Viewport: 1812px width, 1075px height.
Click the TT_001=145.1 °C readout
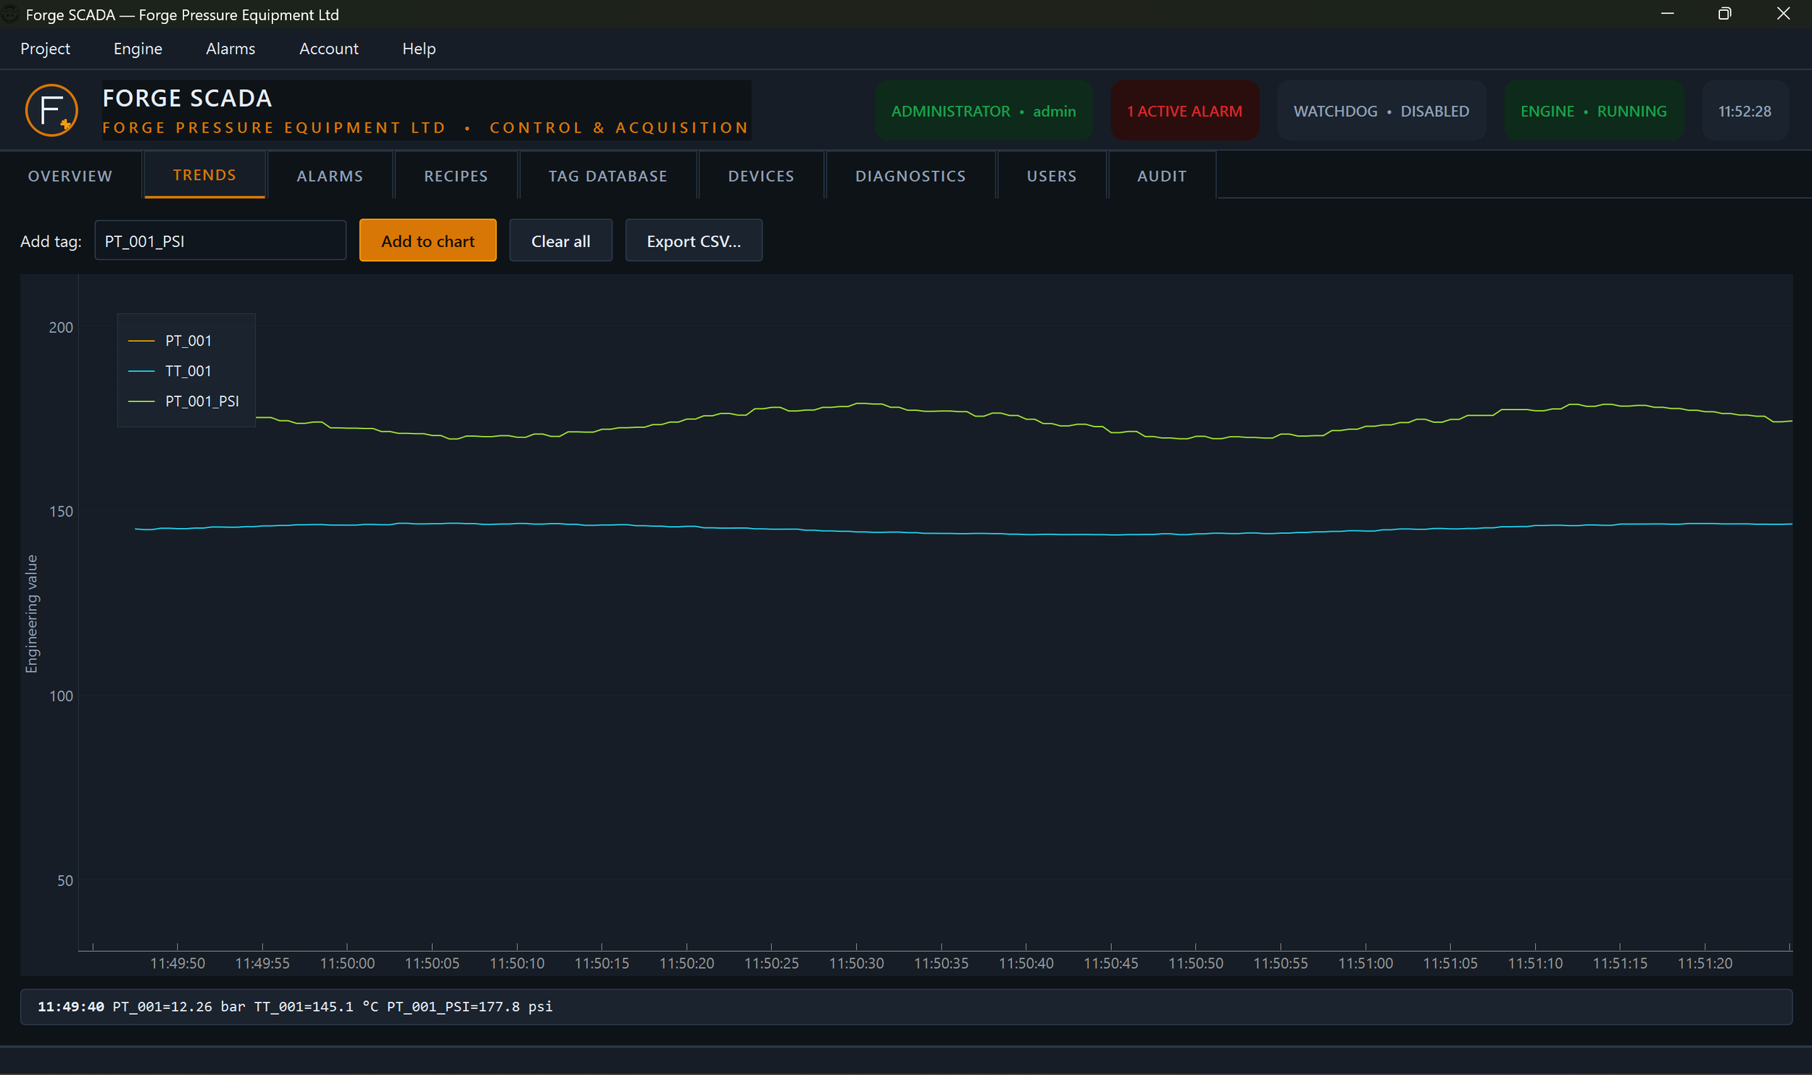click(317, 1006)
